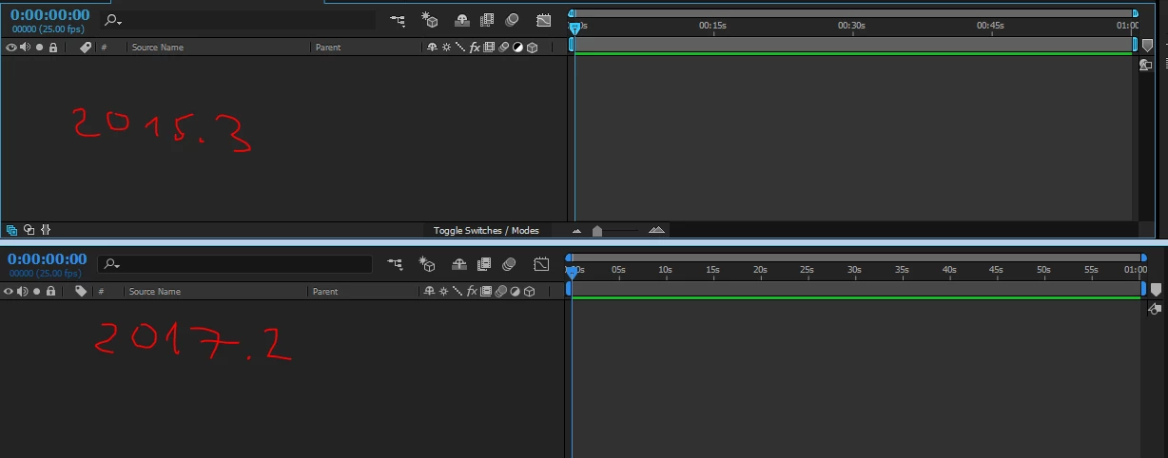This screenshot has height=458, width=1168.
Task: Click the timeline zoom slider handle
Action: pos(597,231)
